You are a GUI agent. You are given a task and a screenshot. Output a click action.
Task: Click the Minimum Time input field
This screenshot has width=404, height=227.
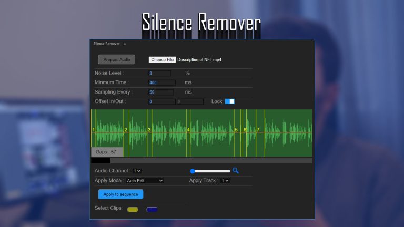pyautogui.click(x=162, y=82)
